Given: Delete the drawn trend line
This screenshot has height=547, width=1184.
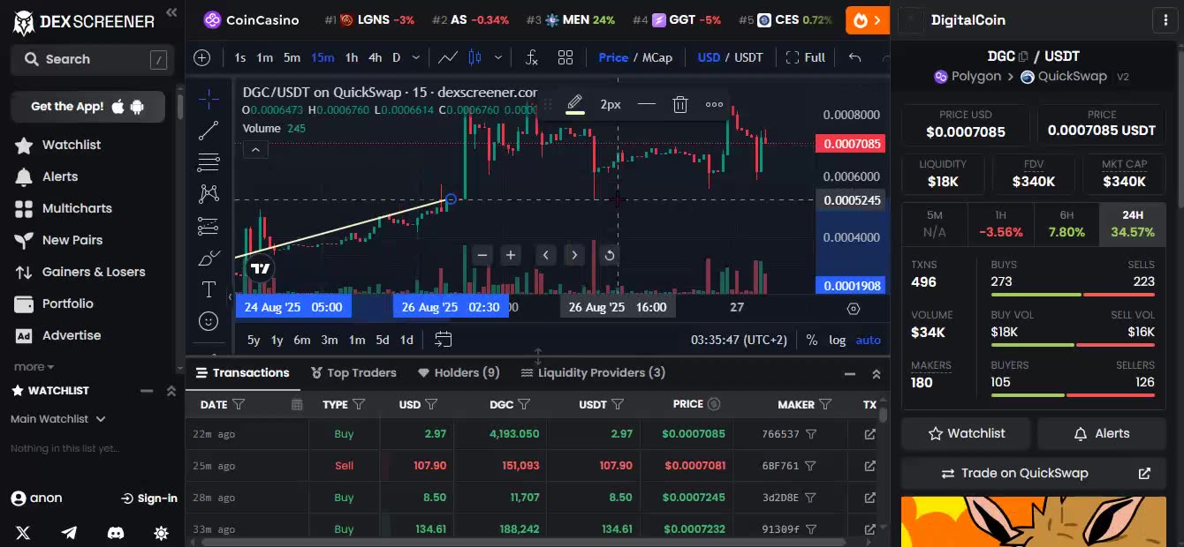Looking at the screenshot, I should (679, 104).
